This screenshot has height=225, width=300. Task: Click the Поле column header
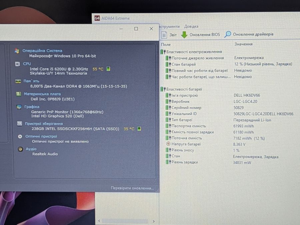click(166, 45)
